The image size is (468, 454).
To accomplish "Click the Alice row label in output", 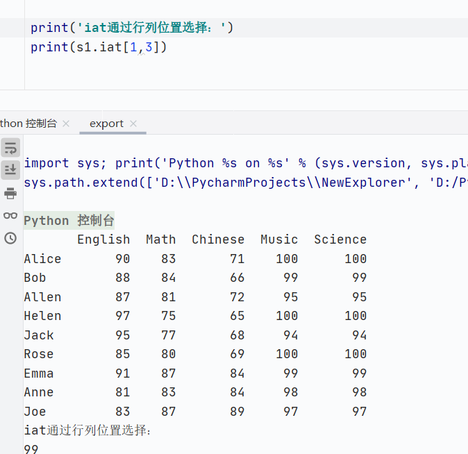I will (x=42, y=259).
